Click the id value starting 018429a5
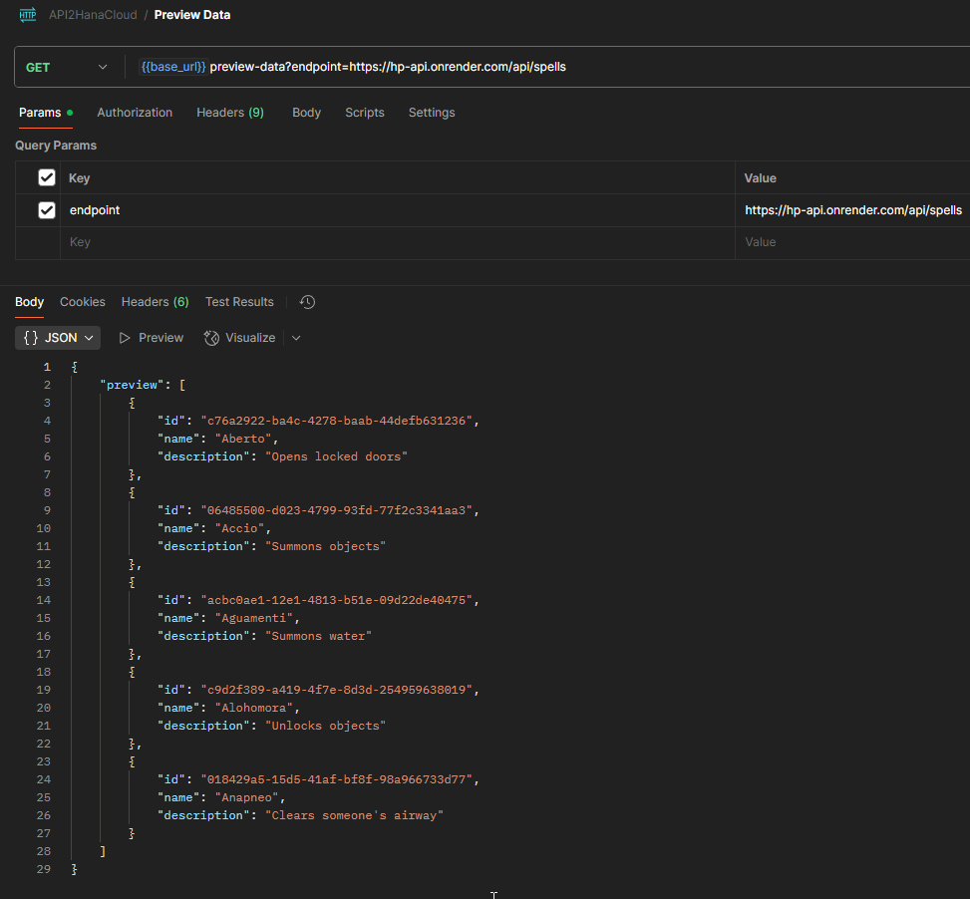 pos(337,779)
